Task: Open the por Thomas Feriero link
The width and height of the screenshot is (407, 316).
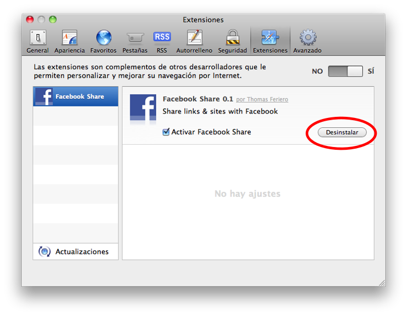Action: 262,99
